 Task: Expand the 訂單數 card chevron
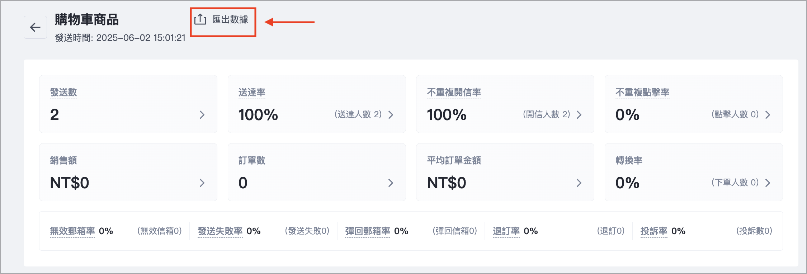391,183
